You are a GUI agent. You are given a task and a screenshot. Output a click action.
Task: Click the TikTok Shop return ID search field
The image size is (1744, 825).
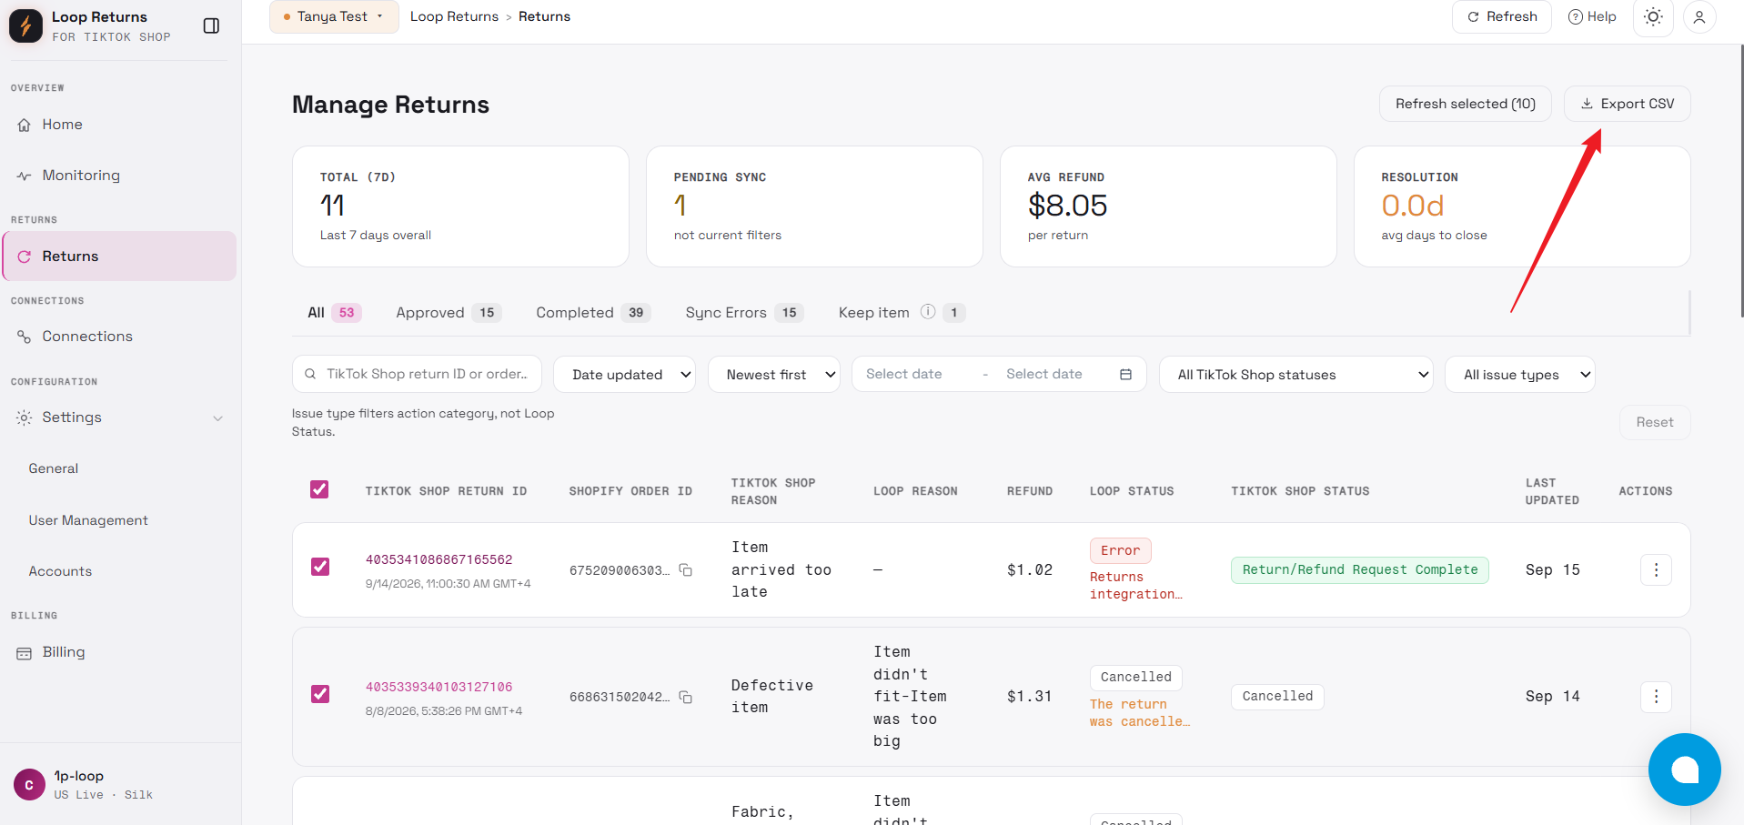[x=417, y=374]
